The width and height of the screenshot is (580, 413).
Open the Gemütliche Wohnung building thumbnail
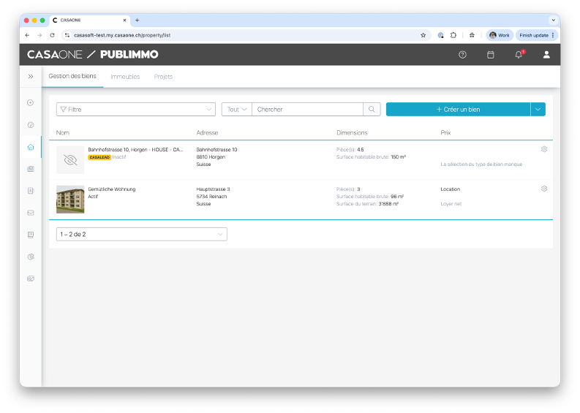click(x=70, y=200)
